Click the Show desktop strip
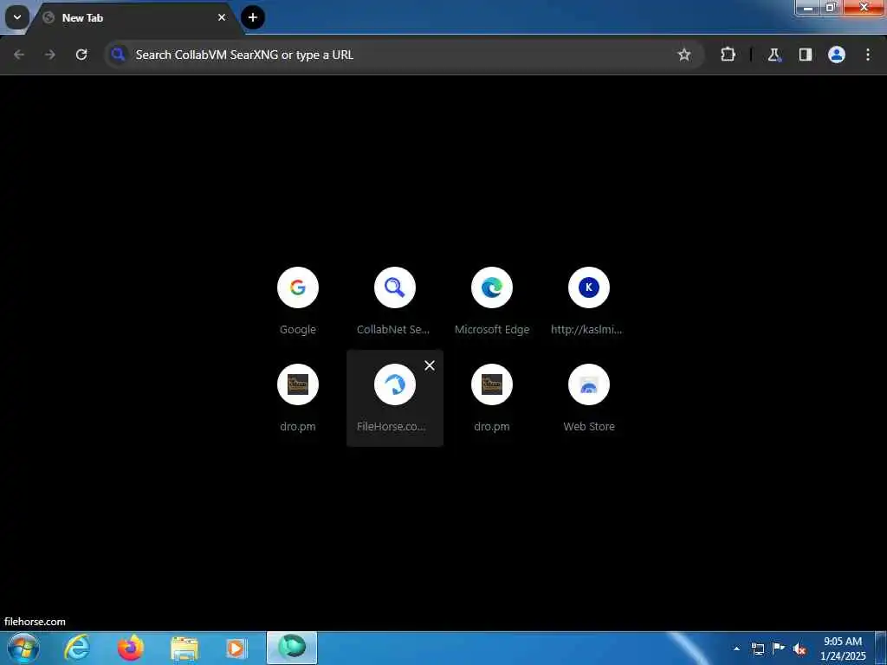Screen dimensions: 887x665 coord(881,649)
